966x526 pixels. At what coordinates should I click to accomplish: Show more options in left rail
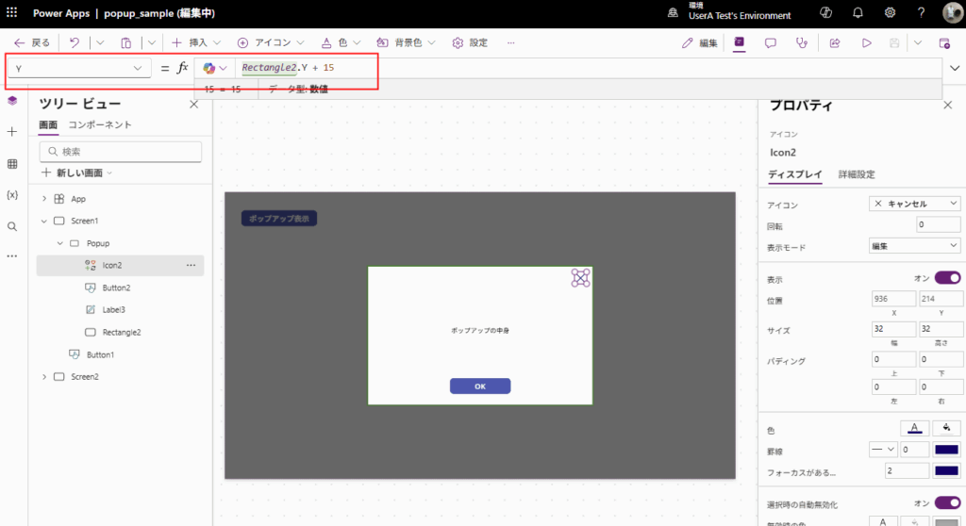[x=12, y=255]
